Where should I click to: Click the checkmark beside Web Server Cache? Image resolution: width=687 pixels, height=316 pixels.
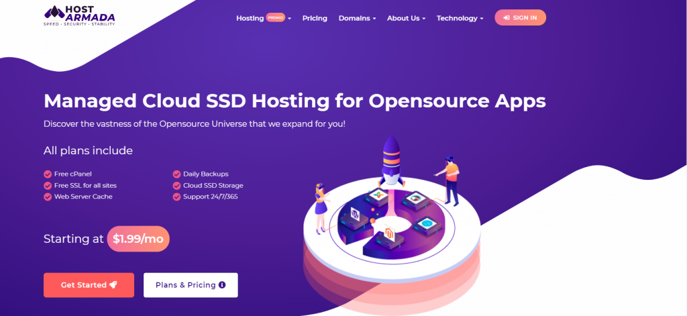point(48,197)
